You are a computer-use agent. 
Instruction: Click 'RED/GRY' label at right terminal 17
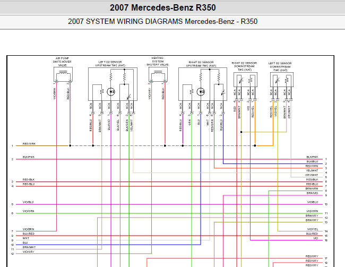pyautogui.click(x=312, y=256)
